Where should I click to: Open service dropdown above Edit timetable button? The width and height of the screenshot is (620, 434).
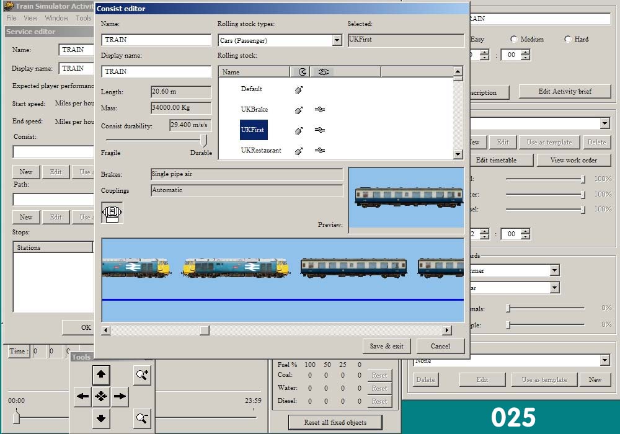604,123
